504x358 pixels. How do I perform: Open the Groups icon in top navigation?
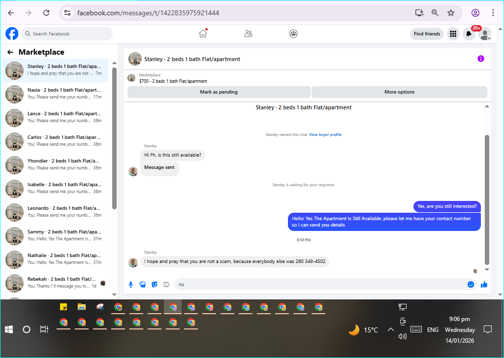293,33
